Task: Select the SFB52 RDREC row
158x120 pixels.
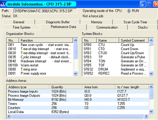Action: pyautogui.click(x=116, y=73)
